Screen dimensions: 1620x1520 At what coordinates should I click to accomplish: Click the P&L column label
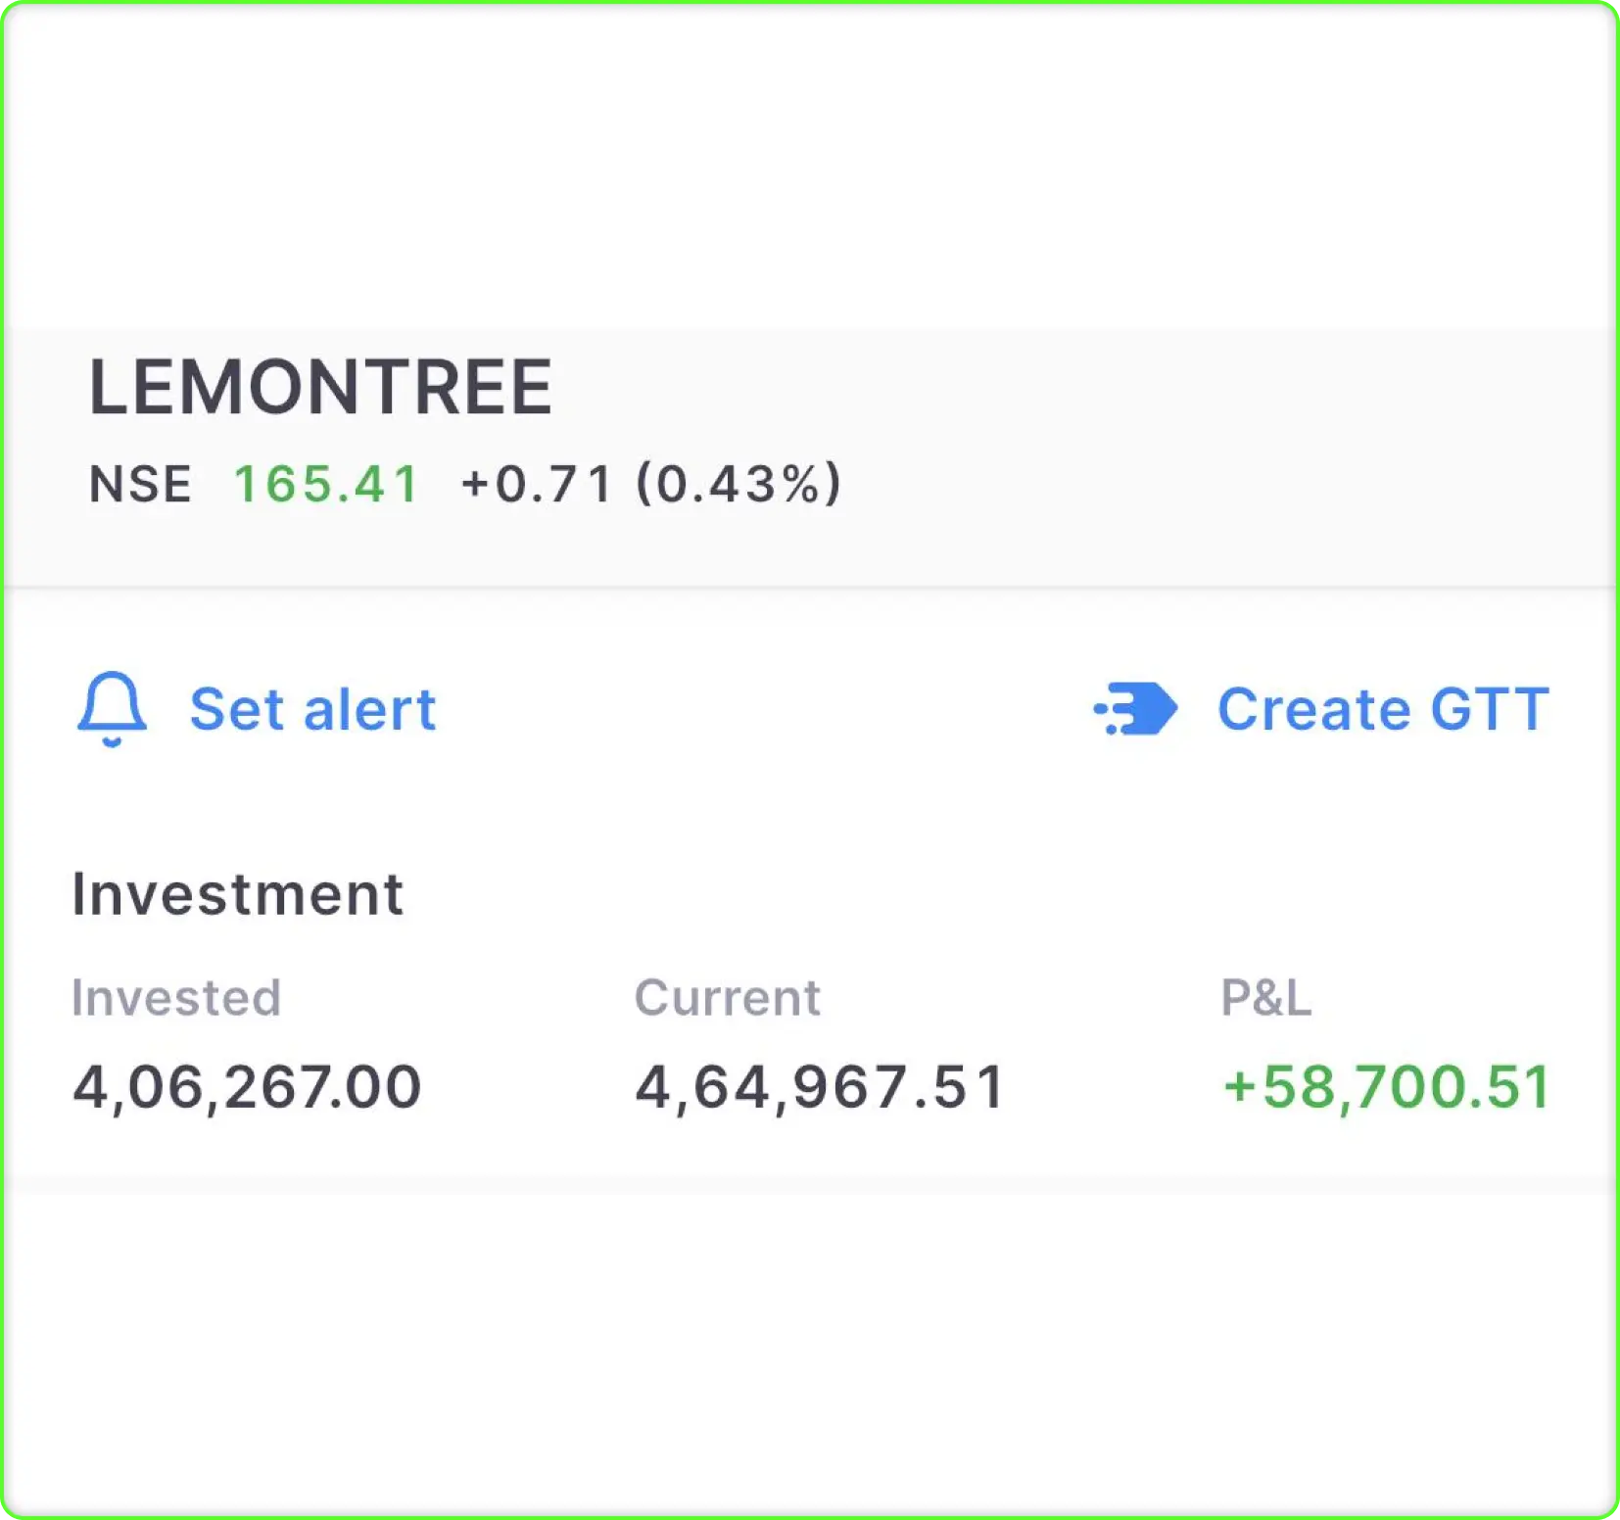(1265, 998)
